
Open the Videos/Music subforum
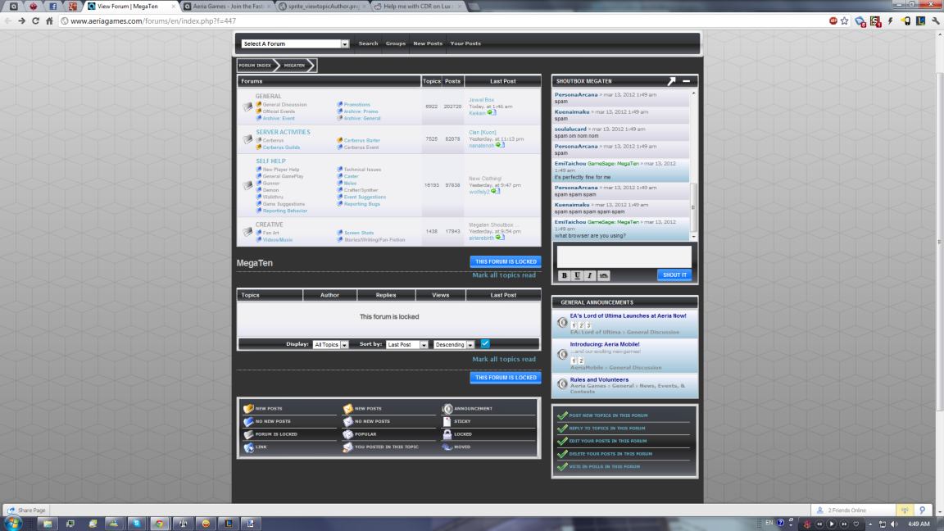pos(278,239)
